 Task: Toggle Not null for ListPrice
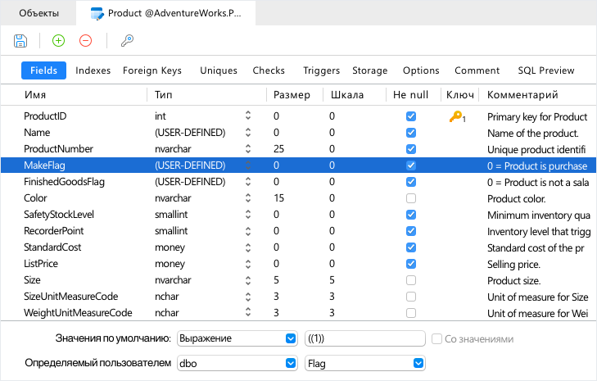click(411, 264)
